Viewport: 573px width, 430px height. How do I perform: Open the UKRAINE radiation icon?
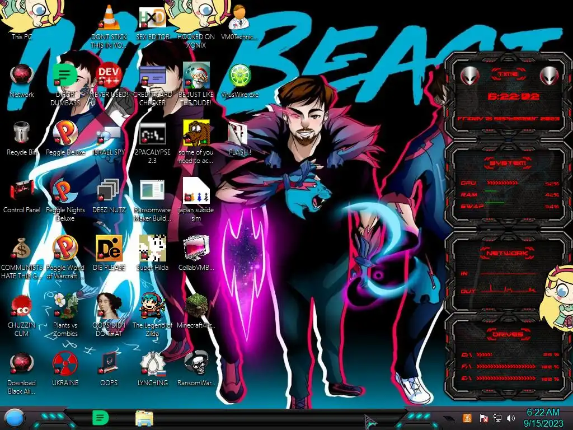[x=65, y=363]
